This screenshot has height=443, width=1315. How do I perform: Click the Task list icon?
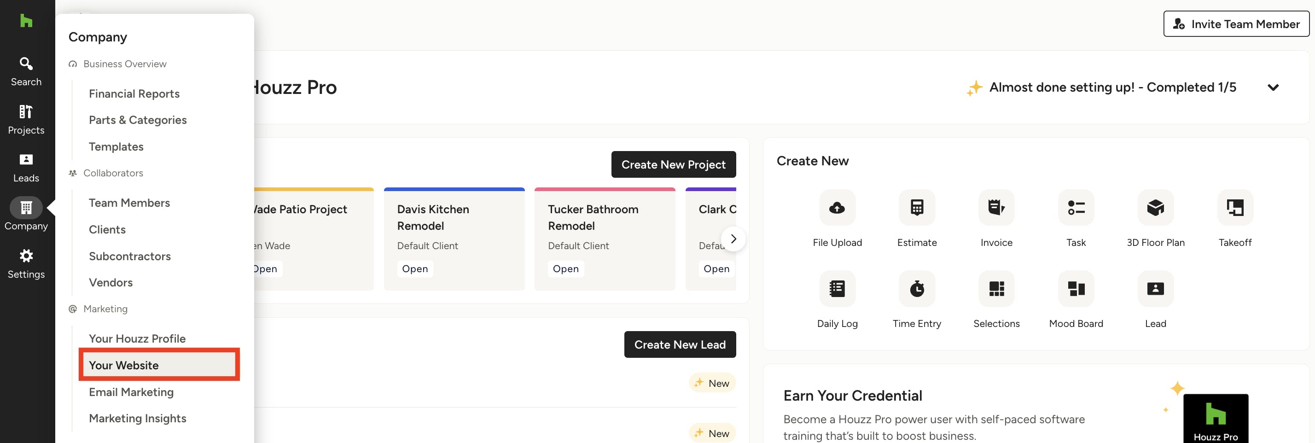pyautogui.click(x=1076, y=207)
